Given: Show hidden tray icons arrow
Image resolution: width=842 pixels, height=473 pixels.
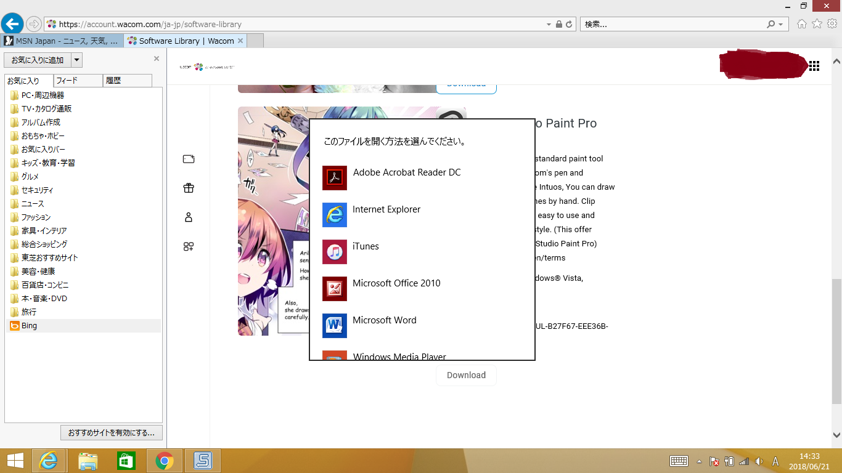Looking at the screenshot, I should point(699,461).
